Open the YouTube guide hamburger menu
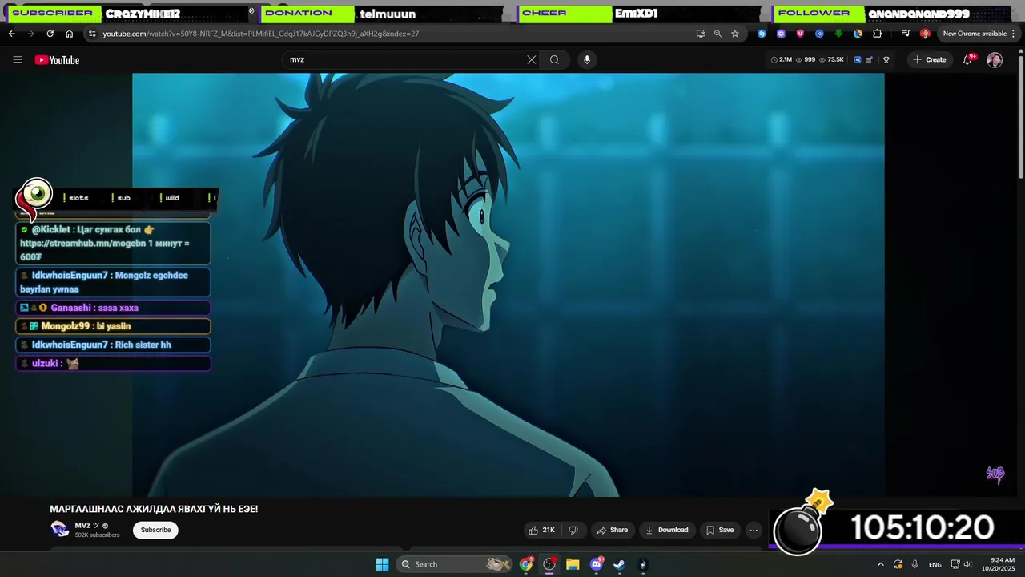This screenshot has height=577, width=1025. tap(18, 59)
